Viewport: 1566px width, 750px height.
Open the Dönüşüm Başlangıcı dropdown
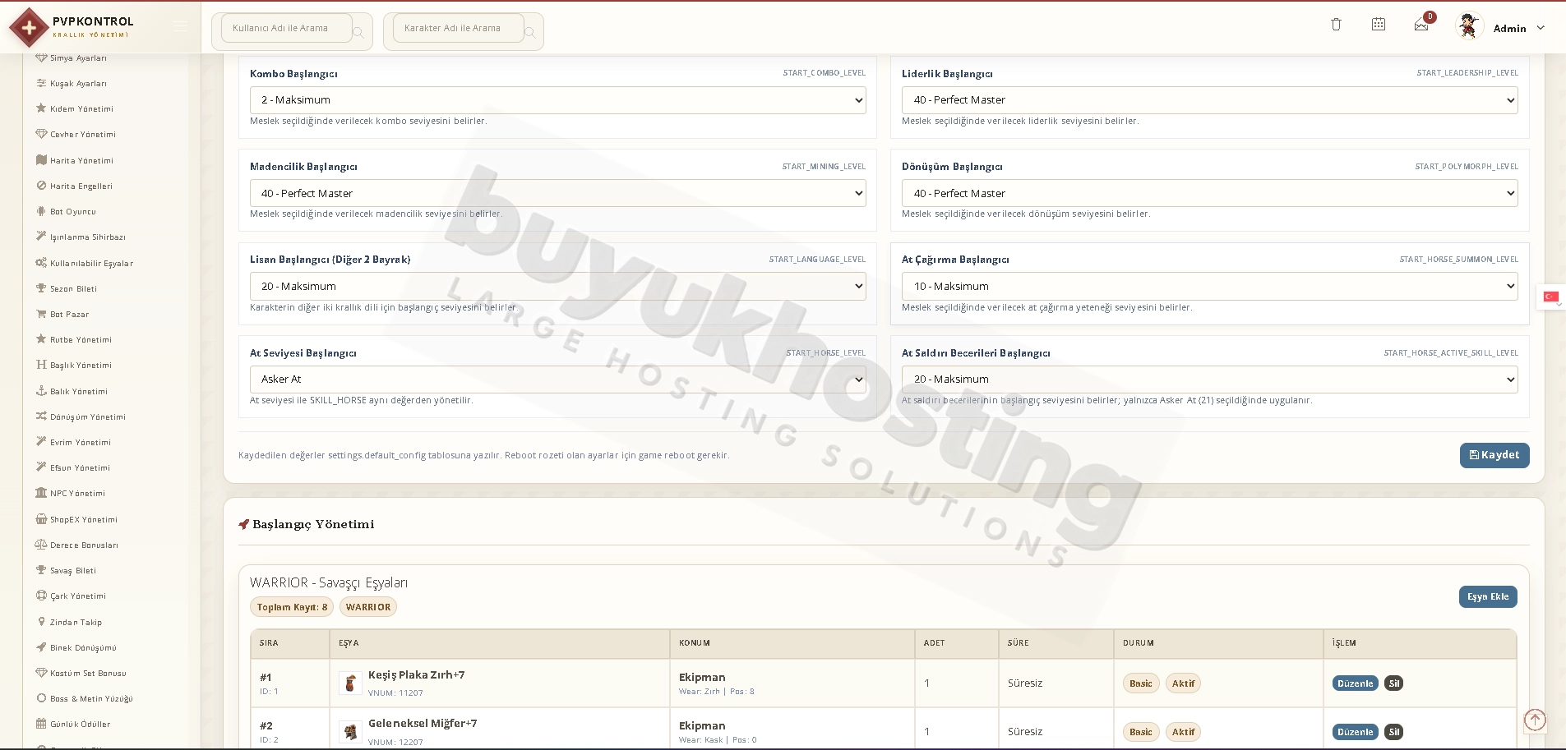coord(1209,193)
